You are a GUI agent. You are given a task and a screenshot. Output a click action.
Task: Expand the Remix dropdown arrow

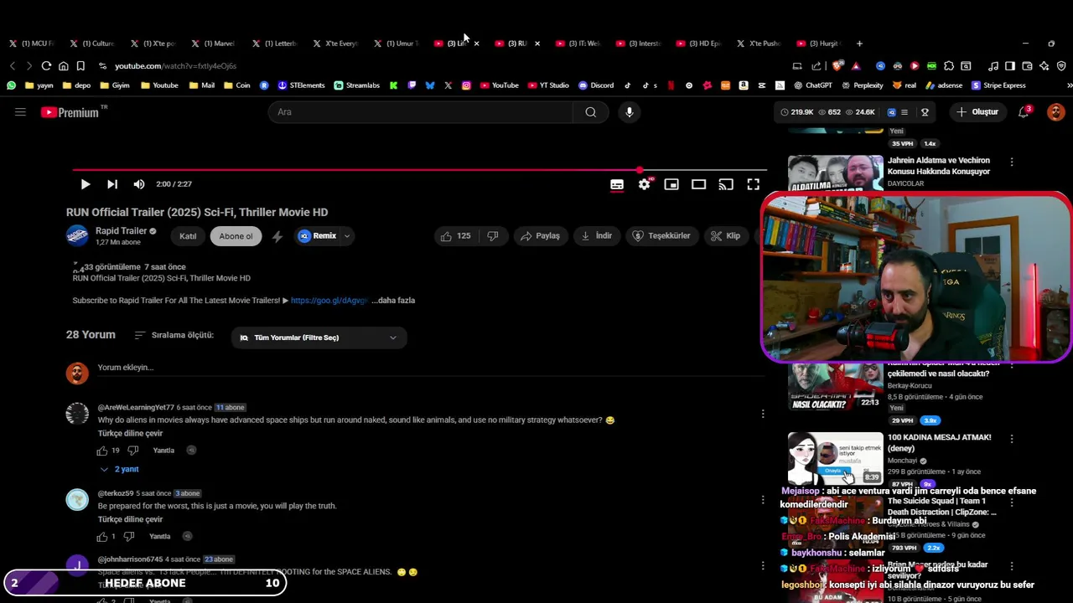tap(346, 236)
